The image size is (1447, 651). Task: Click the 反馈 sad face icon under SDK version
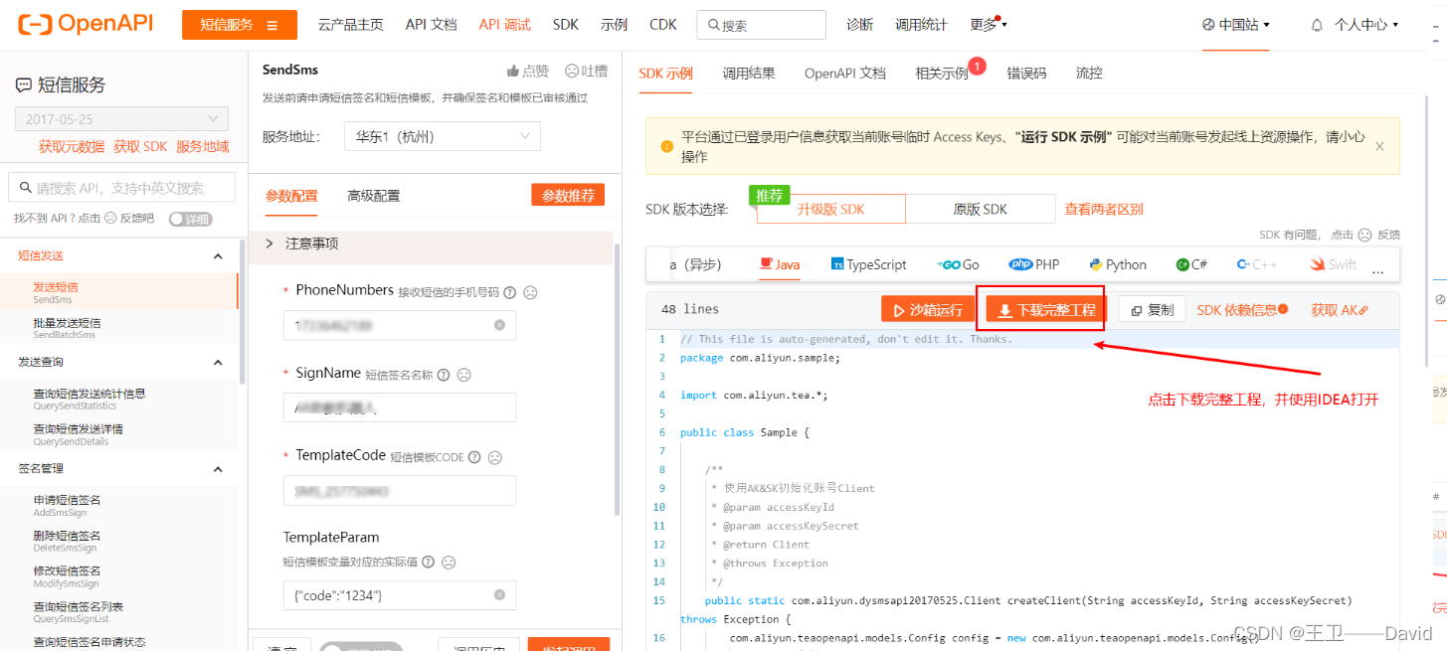(x=1364, y=235)
